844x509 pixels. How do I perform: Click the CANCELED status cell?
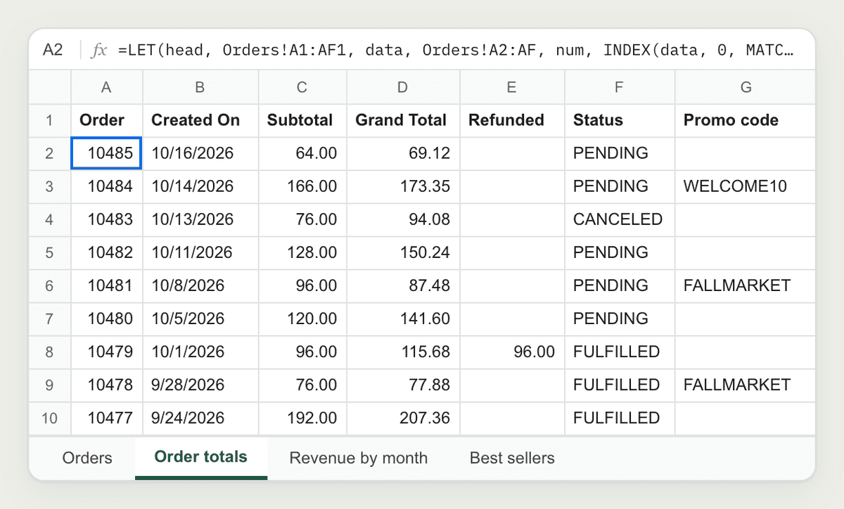coord(620,219)
